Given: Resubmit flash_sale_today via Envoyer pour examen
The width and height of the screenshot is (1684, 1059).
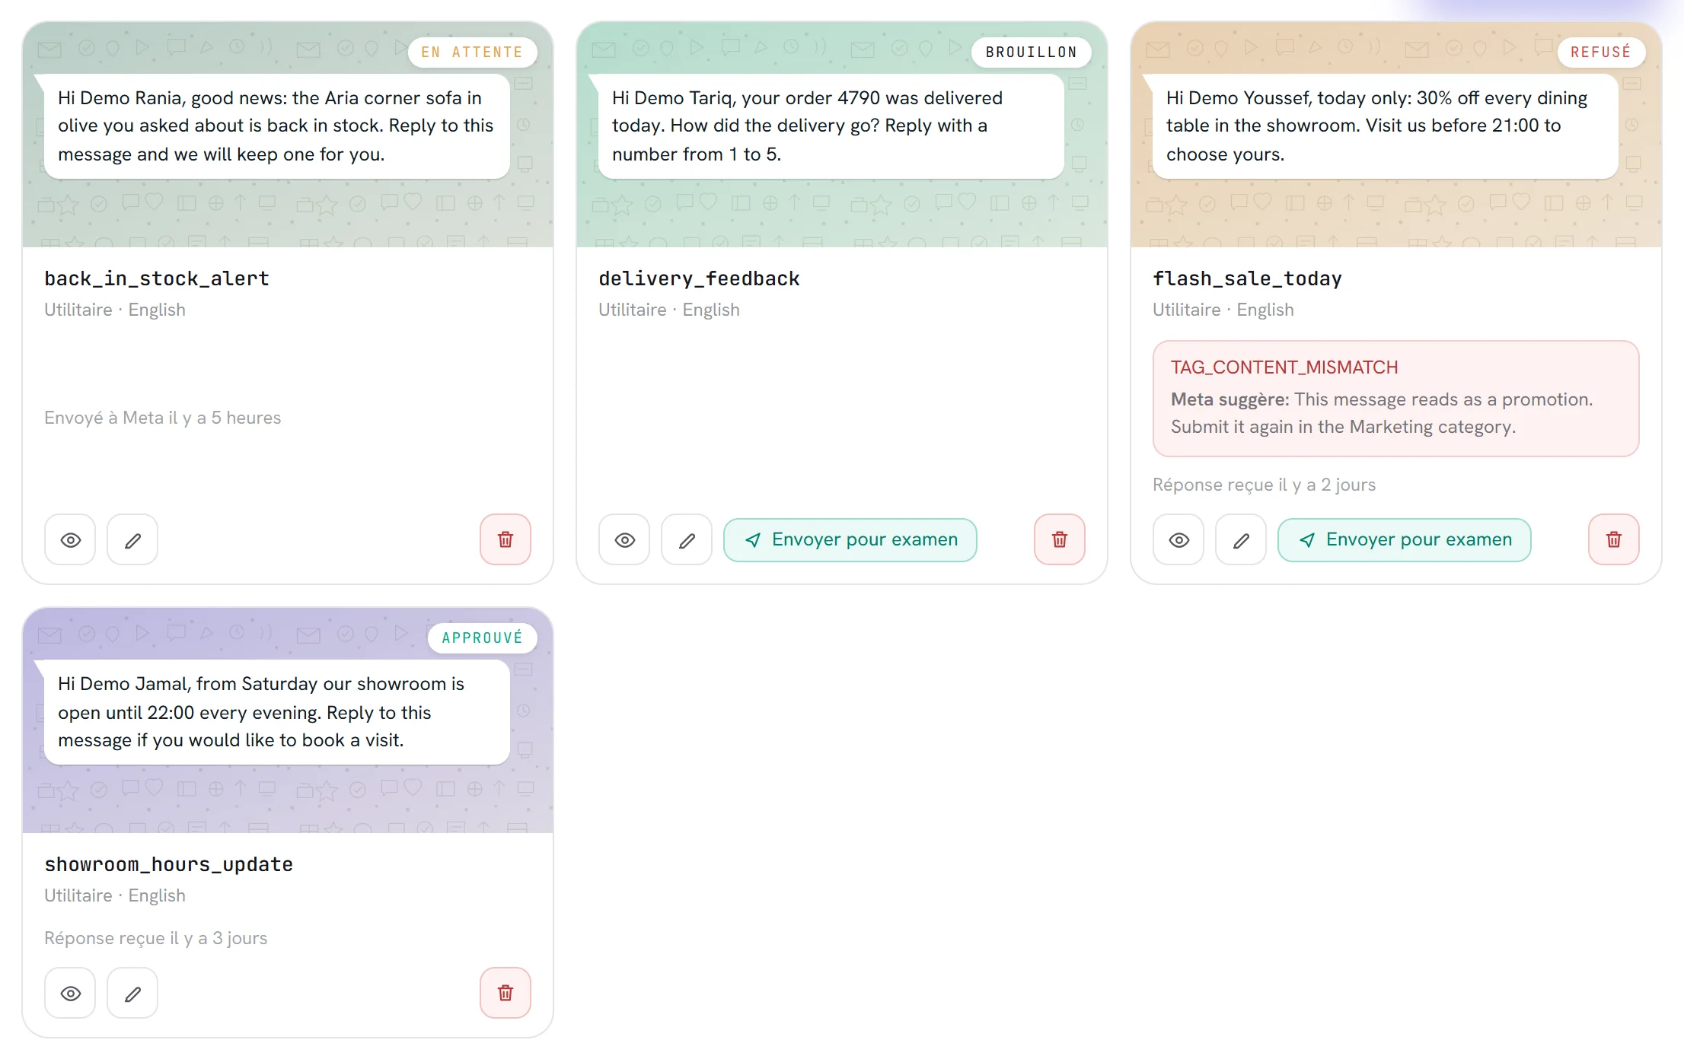Looking at the screenshot, I should 1405,540.
